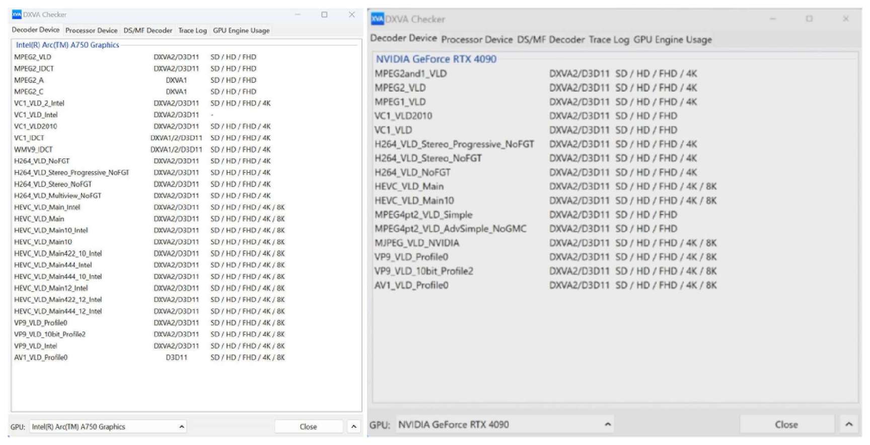Open DS/MF Decoder tab in NVIDIA window

tap(551, 40)
